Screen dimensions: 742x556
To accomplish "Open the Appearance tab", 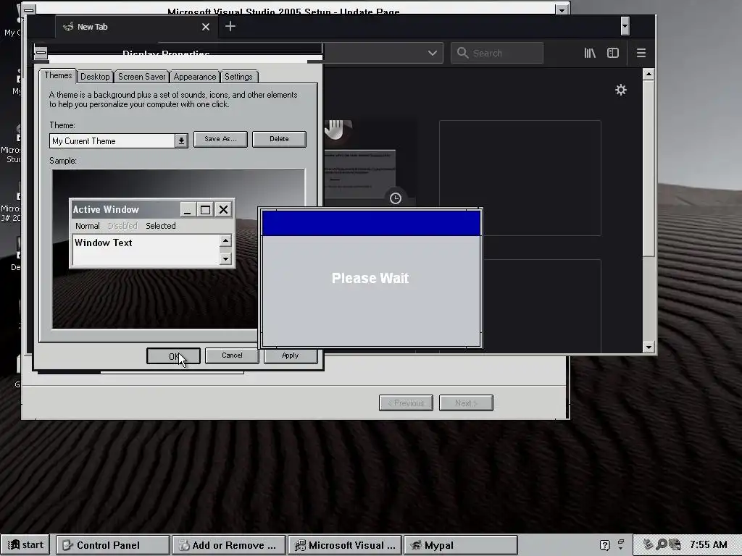I will [x=194, y=77].
